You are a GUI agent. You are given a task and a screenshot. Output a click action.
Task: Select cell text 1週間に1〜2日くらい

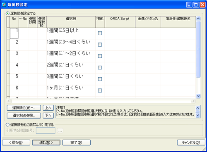[x=69, y=53]
